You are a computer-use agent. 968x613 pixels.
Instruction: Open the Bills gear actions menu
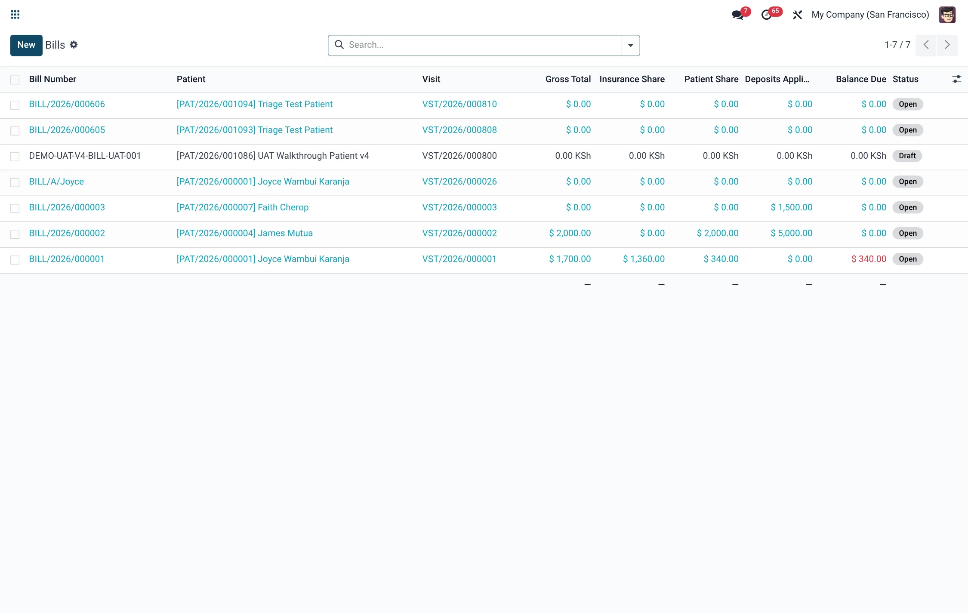click(74, 45)
